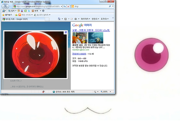This screenshot has width=180, height=128.
Task: Click the IE logo toolbar menu icon
Action: pos(4,11)
